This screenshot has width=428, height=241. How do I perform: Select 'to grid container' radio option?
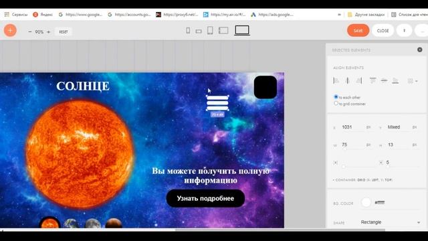click(x=336, y=103)
